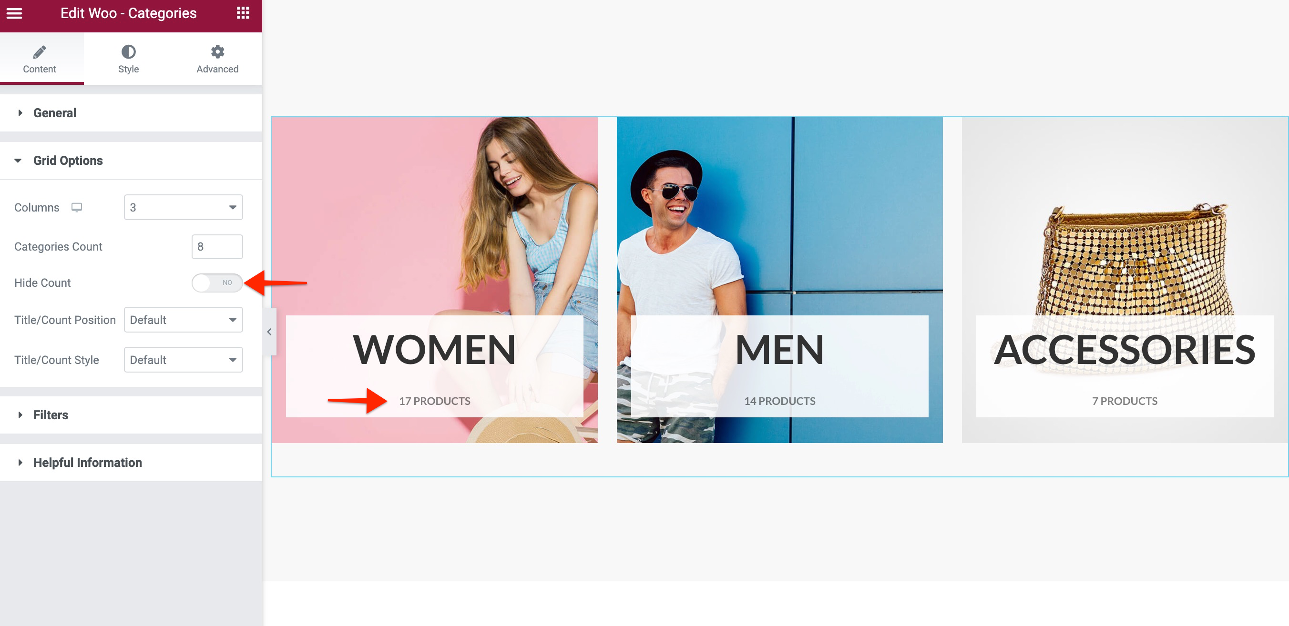Click the General section expand icon
Image resolution: width=1289 pixels, height=626 pixels.
(x=20, y=112)
